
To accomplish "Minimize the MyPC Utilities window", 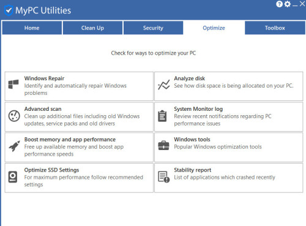I will coord(295,4).
